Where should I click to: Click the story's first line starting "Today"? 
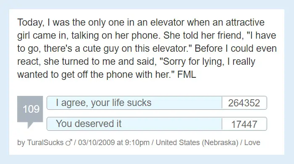141,23
